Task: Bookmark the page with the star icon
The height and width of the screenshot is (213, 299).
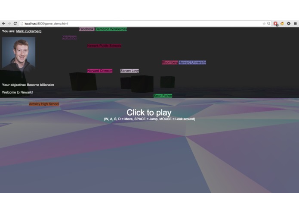Action: click(x=264, y=23)
